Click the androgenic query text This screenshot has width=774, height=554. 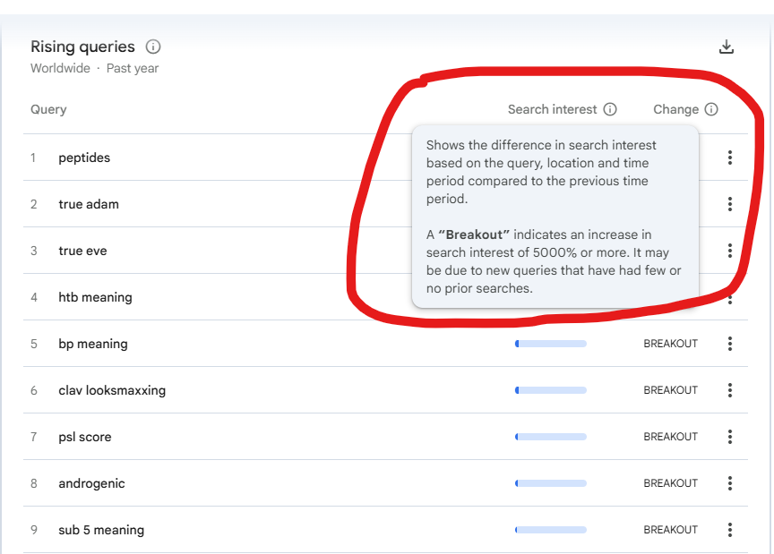pyautogui.click(x=91, y=483)
